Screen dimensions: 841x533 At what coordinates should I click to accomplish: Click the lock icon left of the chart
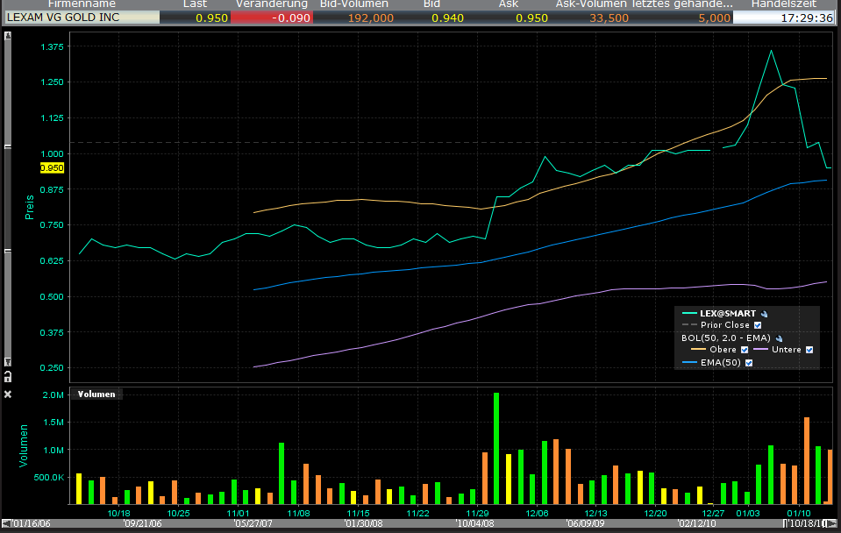(x=8, y=375)
